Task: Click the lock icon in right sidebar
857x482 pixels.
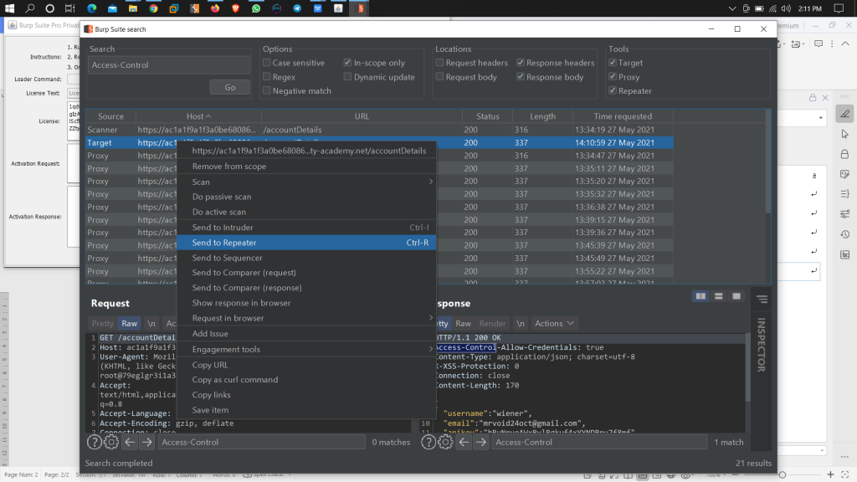Action: tap(845, 154)
